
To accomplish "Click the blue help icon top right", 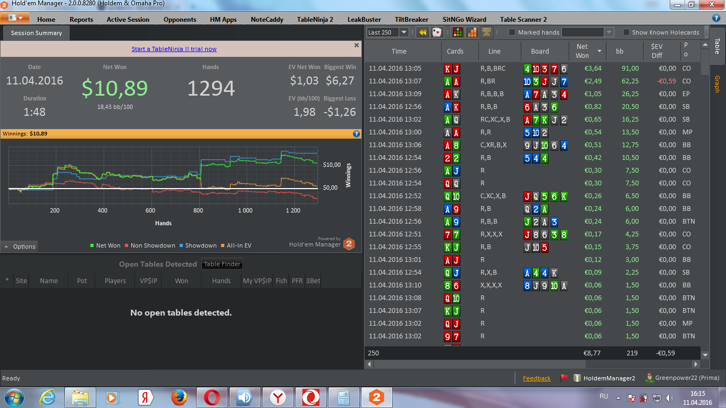I will 716,18.
